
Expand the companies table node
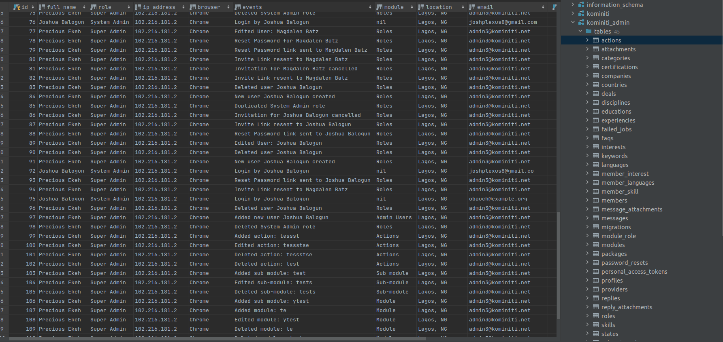587,76
